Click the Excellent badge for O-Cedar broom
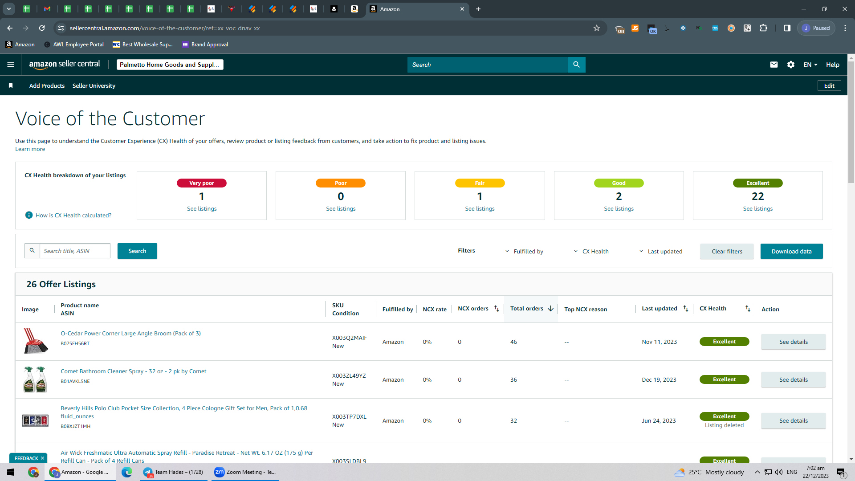 click(x=724, y=342)
